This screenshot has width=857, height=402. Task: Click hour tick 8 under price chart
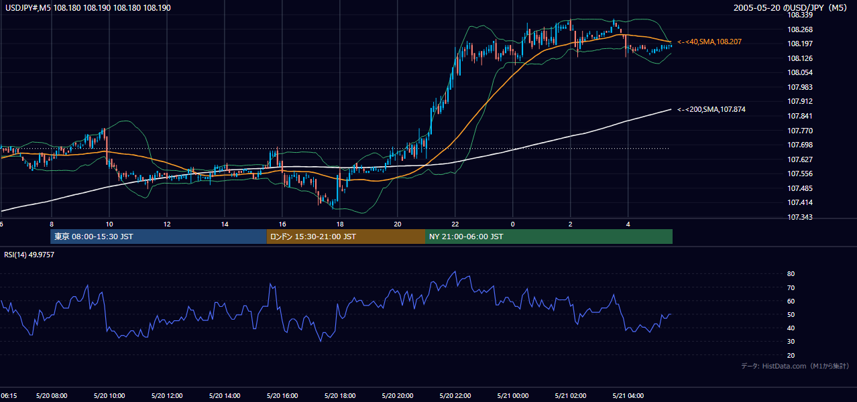51,224
